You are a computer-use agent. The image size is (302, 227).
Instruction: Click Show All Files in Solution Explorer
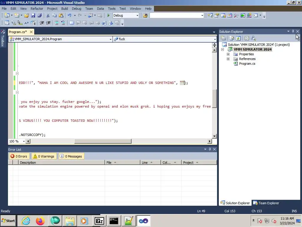[232, 38]
